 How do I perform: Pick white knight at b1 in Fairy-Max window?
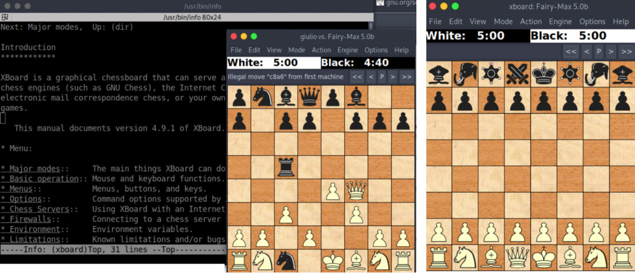point(465,258)
